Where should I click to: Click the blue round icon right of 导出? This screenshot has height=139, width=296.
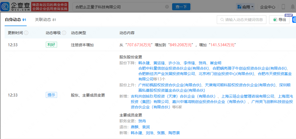click(294, 20)
